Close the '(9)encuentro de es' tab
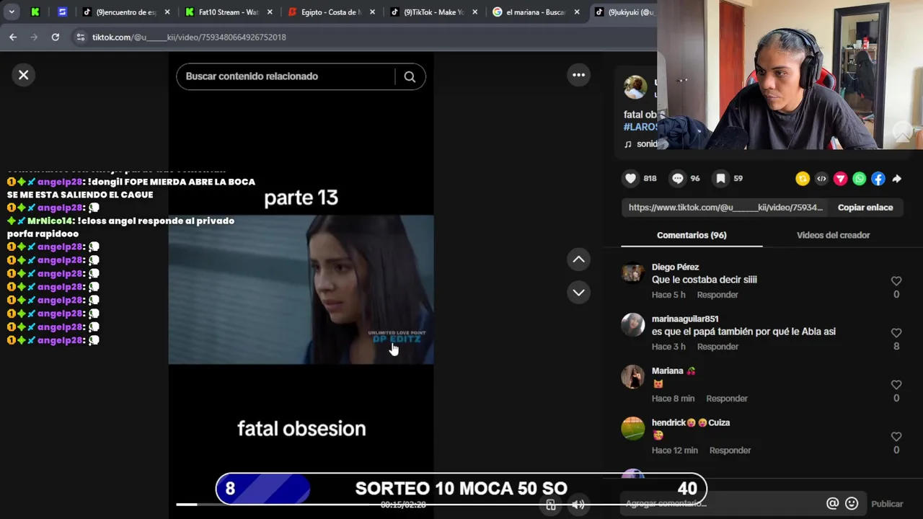 [167, 12]
